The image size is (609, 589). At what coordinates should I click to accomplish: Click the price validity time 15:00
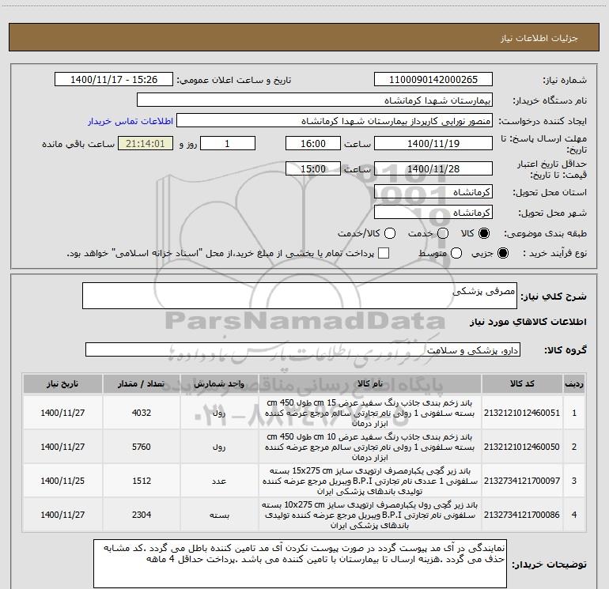coord(313,168)
